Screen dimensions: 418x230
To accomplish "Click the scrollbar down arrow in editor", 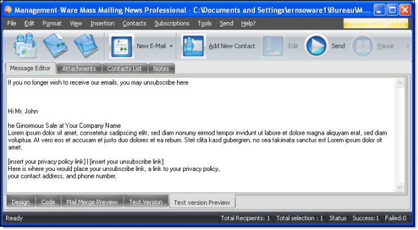I will pyautogui.click(x=400, y=188).
